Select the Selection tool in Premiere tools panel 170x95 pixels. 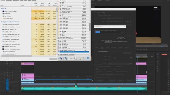coord(158,54)
